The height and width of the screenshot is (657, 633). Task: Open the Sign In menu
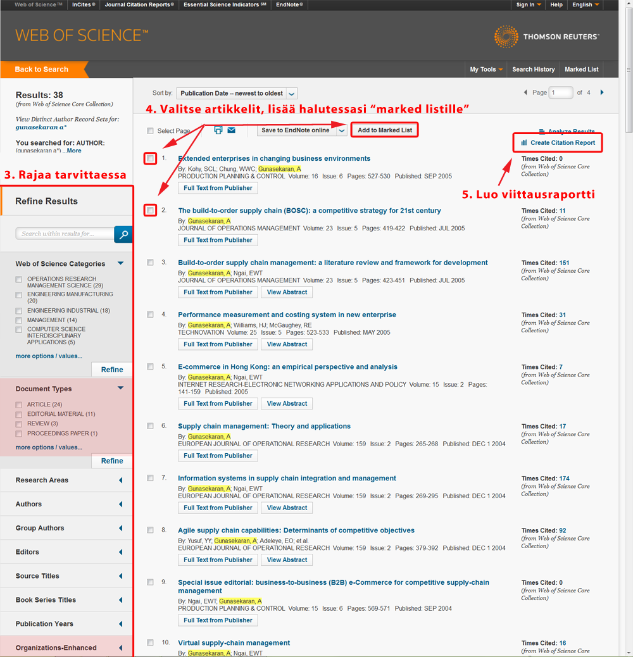[529, 4]
